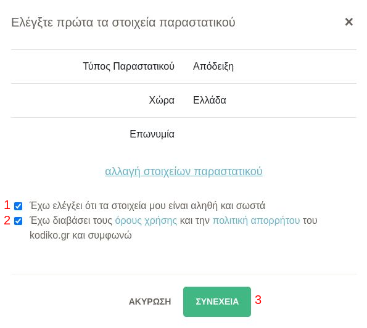The width and height of the screenshot is (367, 328).
Task: Follow the 'αλλαγή στοιχείων παραστατικού' link
Action: 184,171
